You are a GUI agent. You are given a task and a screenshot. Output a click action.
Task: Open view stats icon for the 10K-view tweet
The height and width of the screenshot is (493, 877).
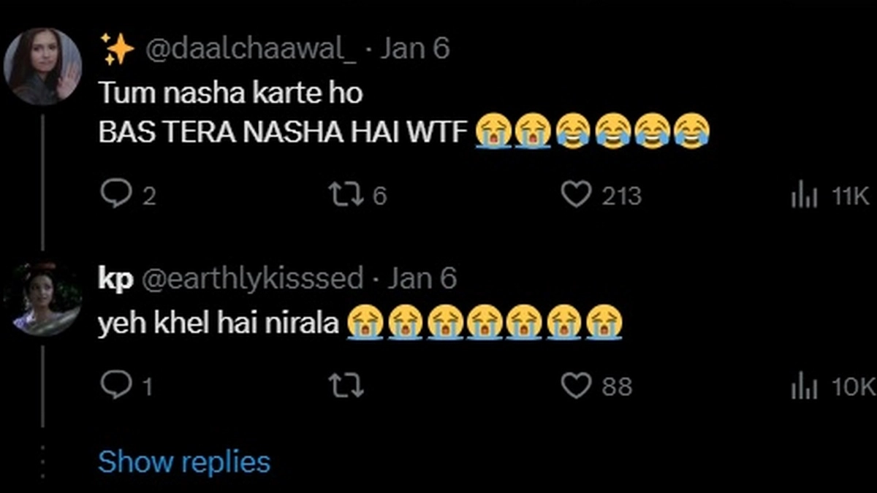[x=805, y=386]
